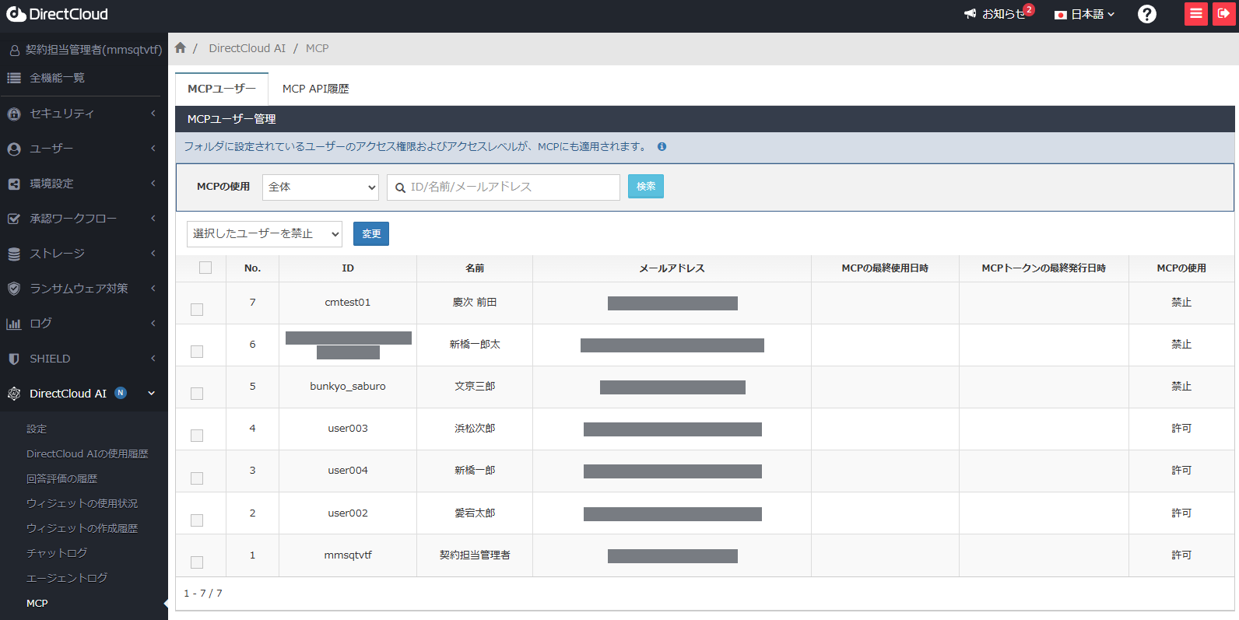The height and width of the screenshot is (620, 1239).
Task: Open DirectCloud AIの使用履歴 menu item
Action: [x=87, y=454]
